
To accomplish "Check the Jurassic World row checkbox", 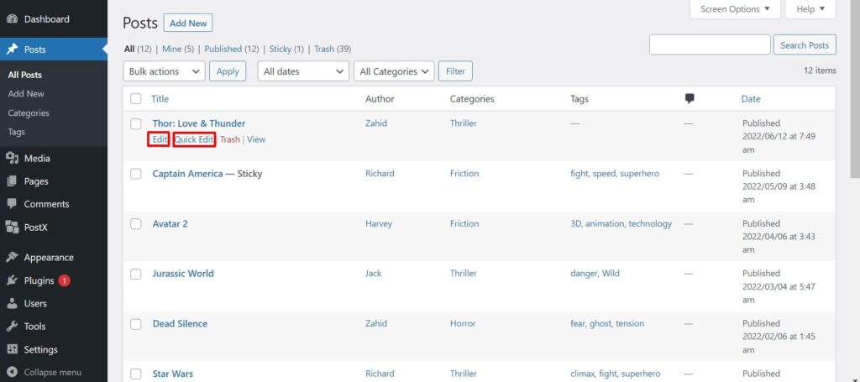I will point(135,274).
